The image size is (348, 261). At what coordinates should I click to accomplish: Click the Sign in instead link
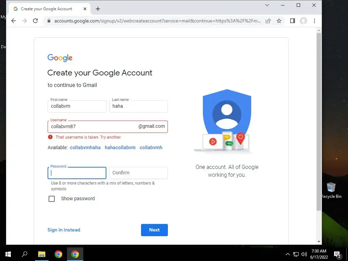(64, 230)
